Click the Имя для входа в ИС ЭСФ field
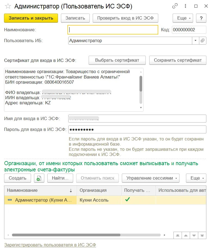211x251 pixels. click(137, 119)
